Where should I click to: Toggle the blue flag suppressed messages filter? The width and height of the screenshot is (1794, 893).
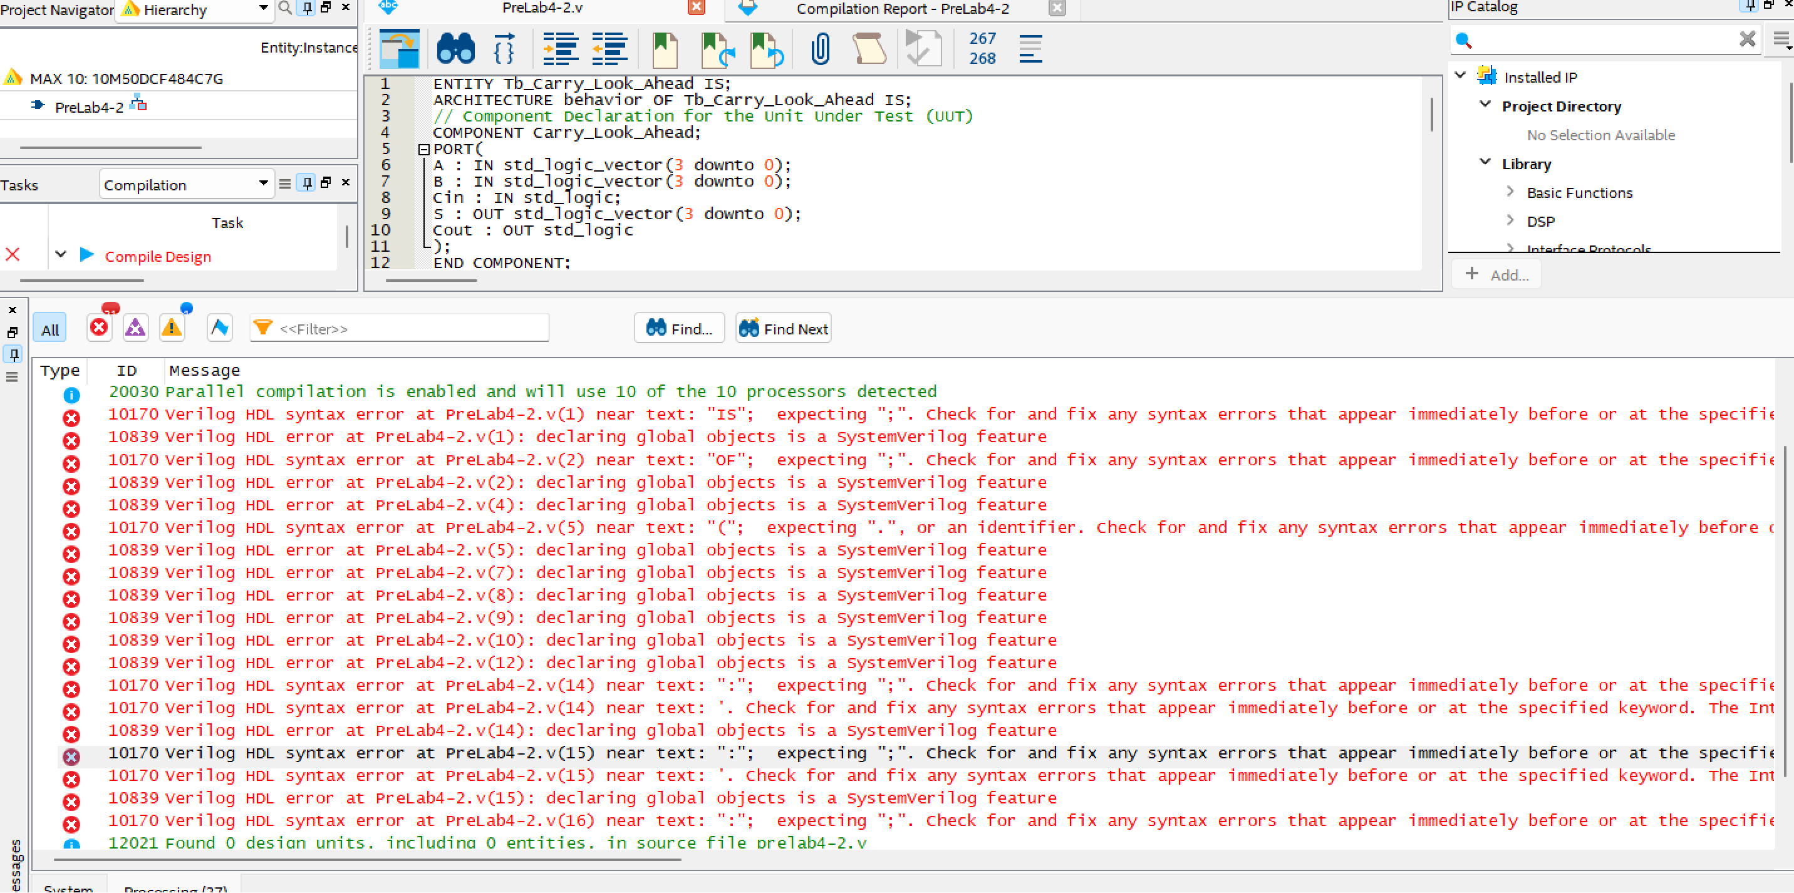coord(219,327)
